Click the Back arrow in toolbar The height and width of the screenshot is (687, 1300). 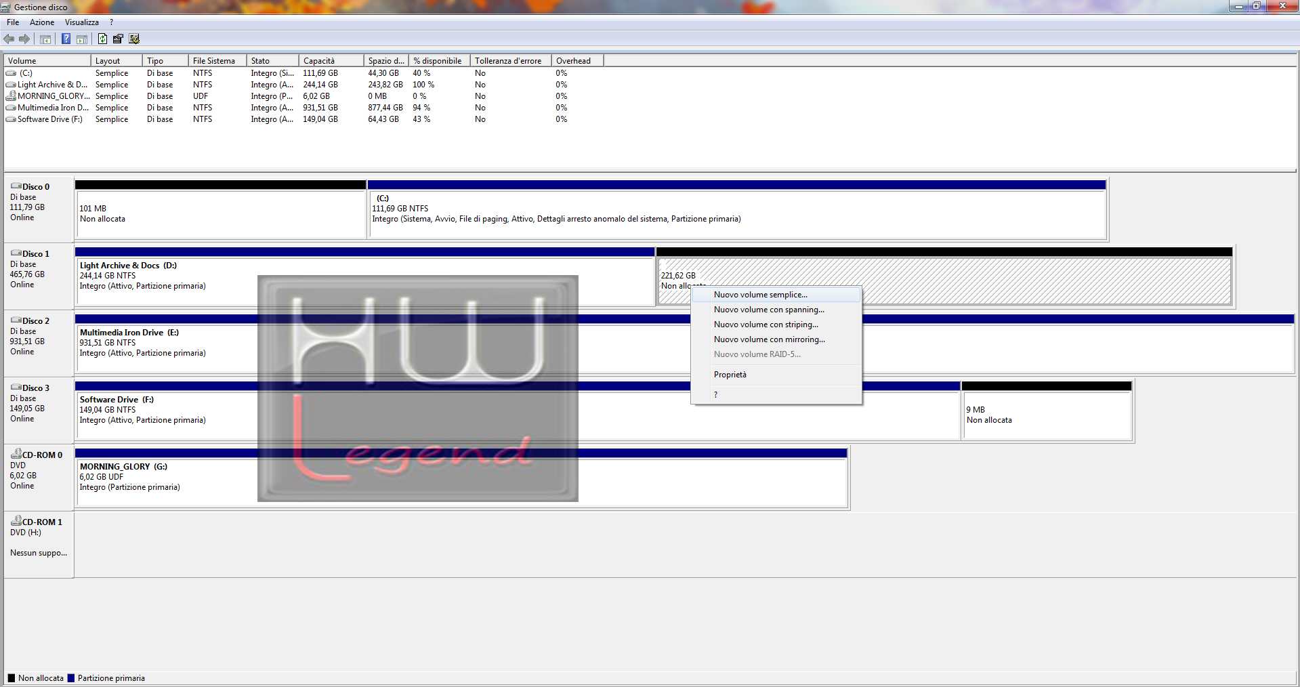pyautogui.click(x=9, y=39)
